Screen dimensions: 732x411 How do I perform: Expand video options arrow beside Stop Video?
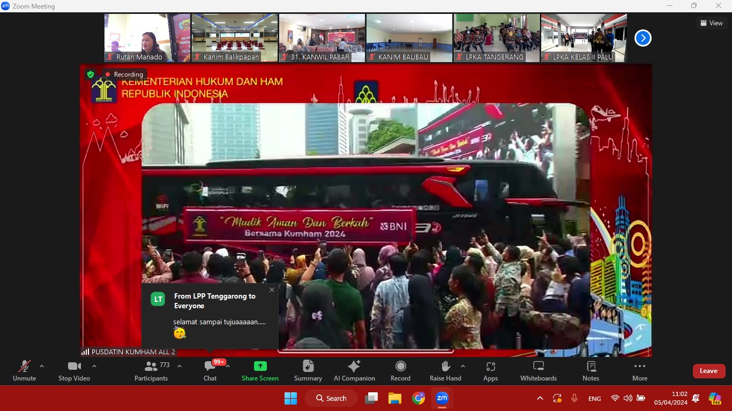(94, 366)
